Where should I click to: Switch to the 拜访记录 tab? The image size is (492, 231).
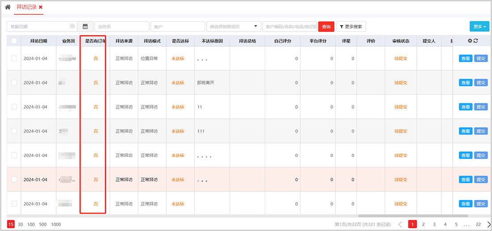point(26,7)
